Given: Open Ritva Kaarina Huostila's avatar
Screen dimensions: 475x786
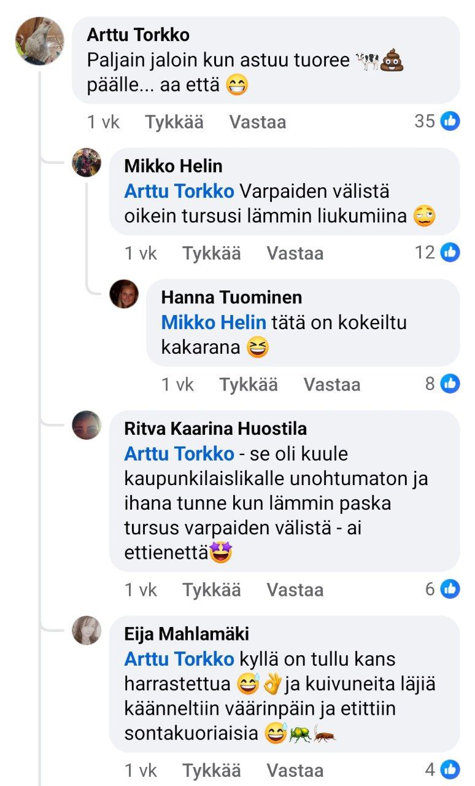Looking at the screenshot, I should (x=87, y=425).
